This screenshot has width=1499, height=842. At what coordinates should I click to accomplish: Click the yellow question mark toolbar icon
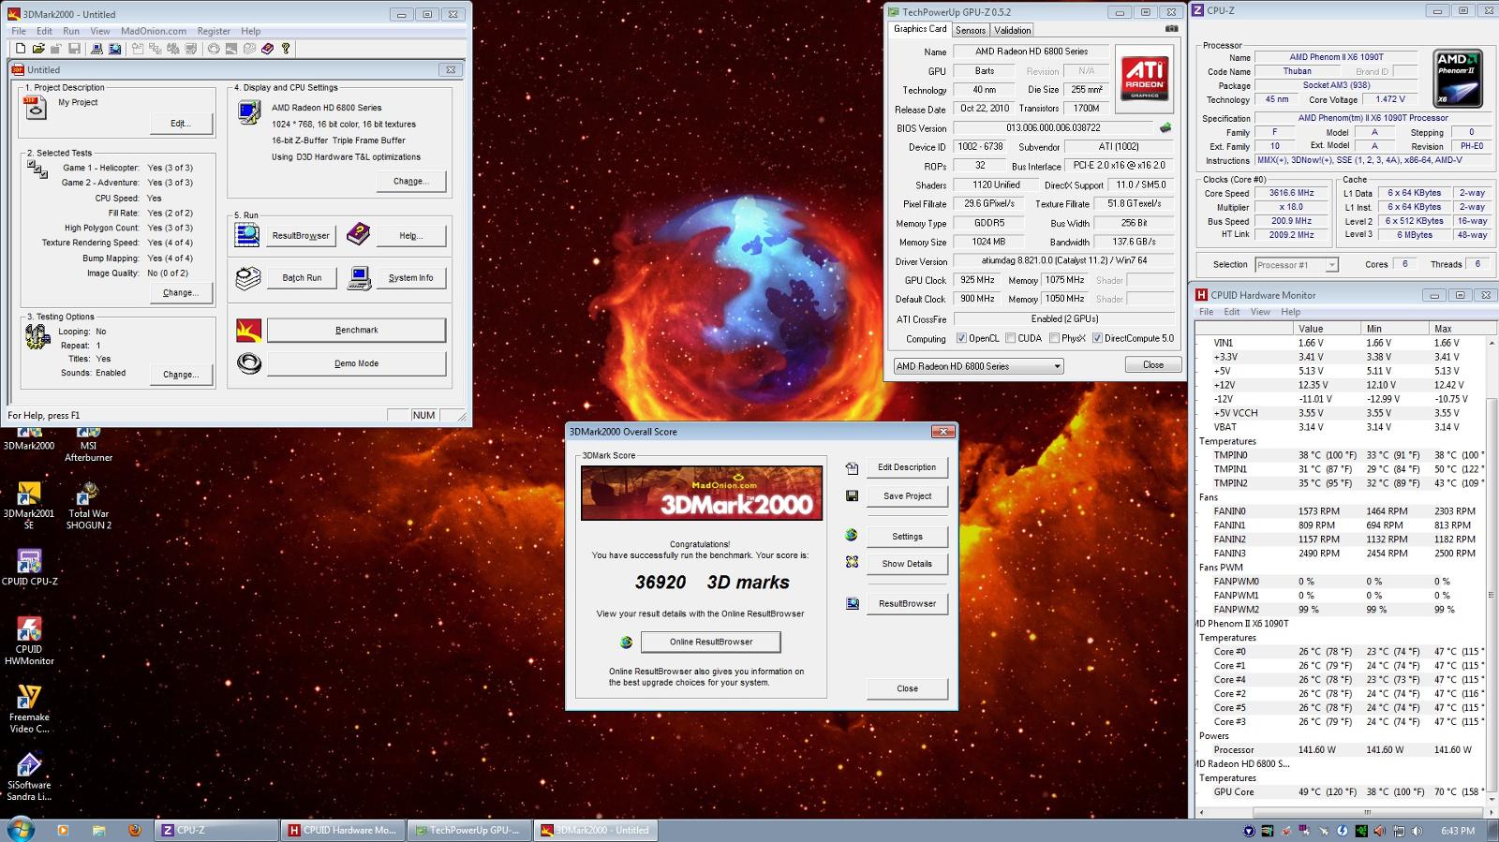(286, 48)
